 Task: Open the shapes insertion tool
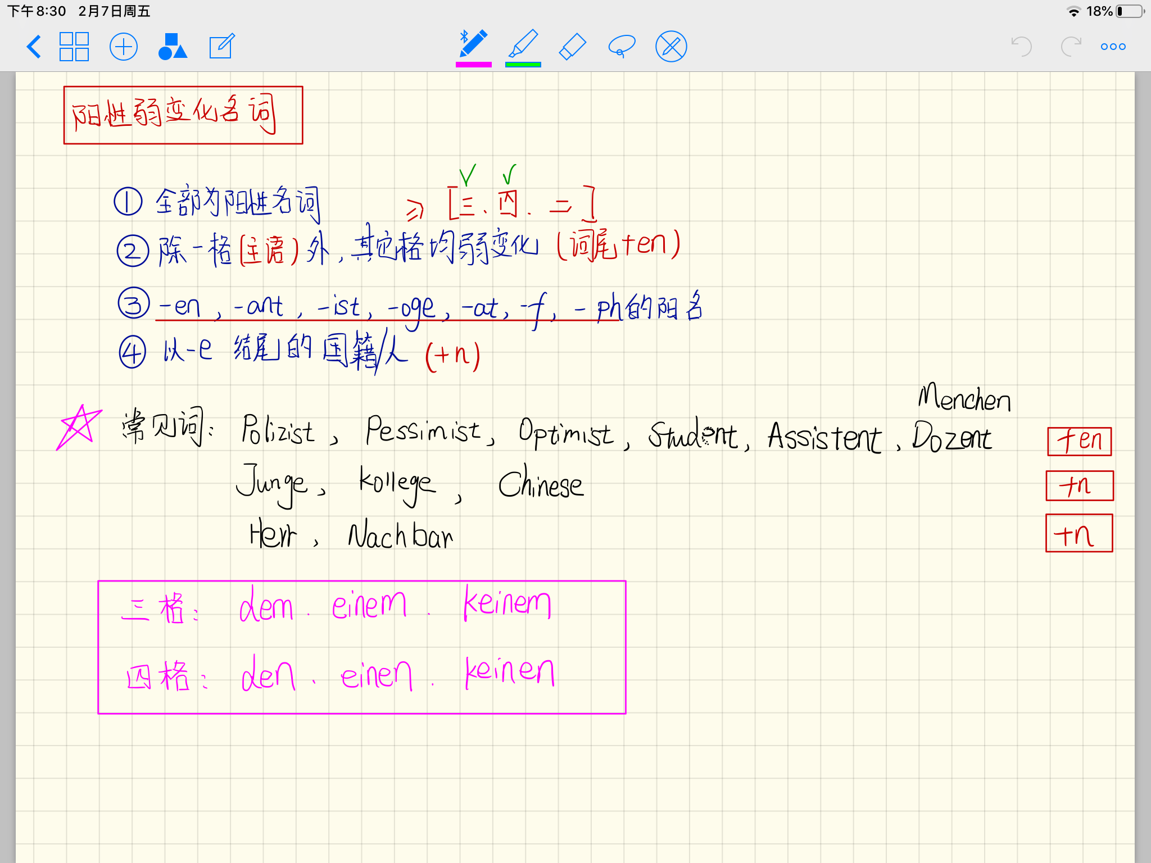click(173, 47)
